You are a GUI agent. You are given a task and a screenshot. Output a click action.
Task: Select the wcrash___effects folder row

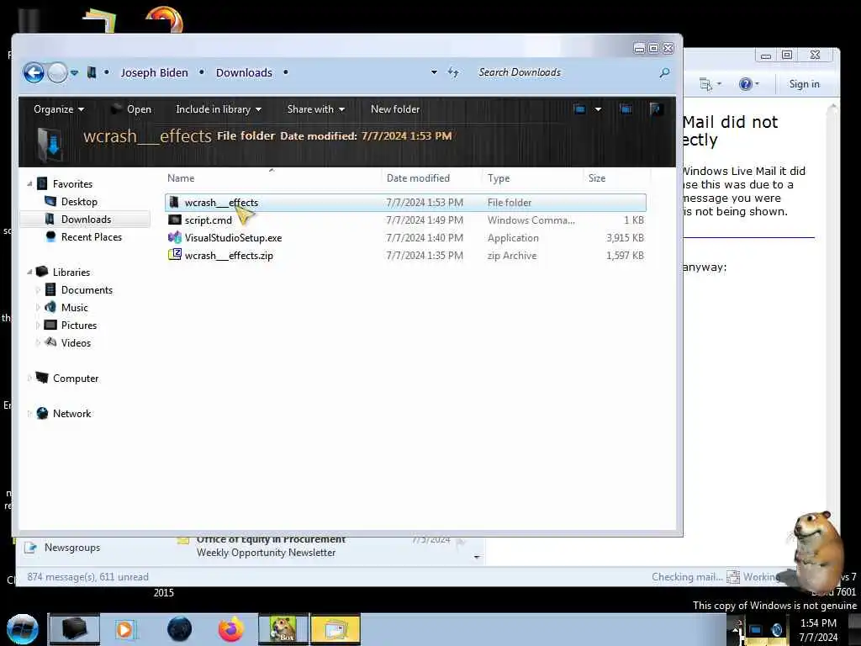tap(405, 203)
